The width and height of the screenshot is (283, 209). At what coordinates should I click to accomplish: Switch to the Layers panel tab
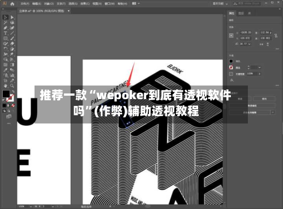pyautogui.click(x=241, y=13)
